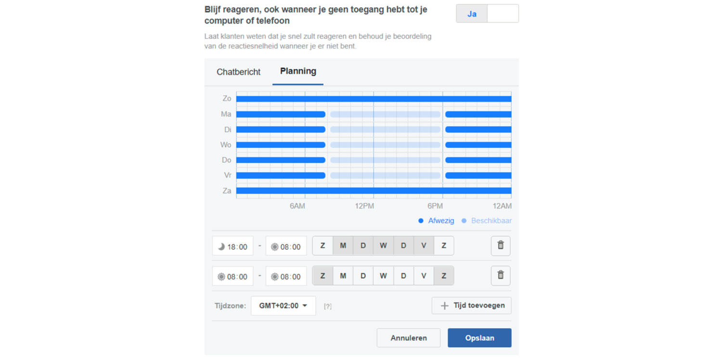Click the moon icon in the 18:00 field
Image resolution: width=722 pixels, height=359 pixels.
tap(221, 247)
